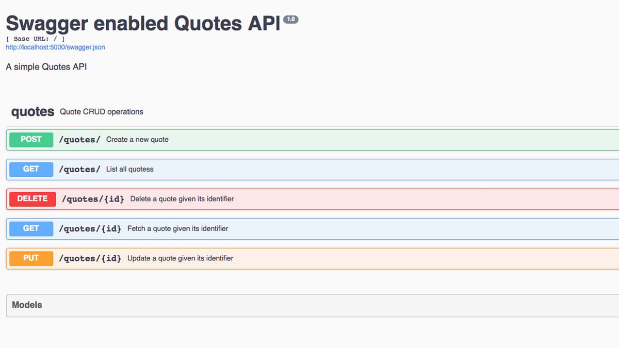Expand the Models section
This screenshot has width=619, height=348.
(313, 305)
